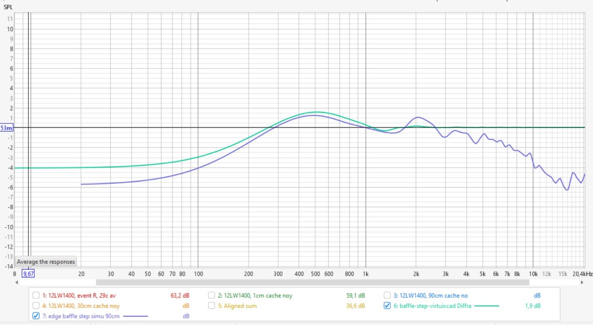
Task: Show trace 2: 12LW1400, 1cm cache
Action: pyautogui.click(x=212, y=295)
